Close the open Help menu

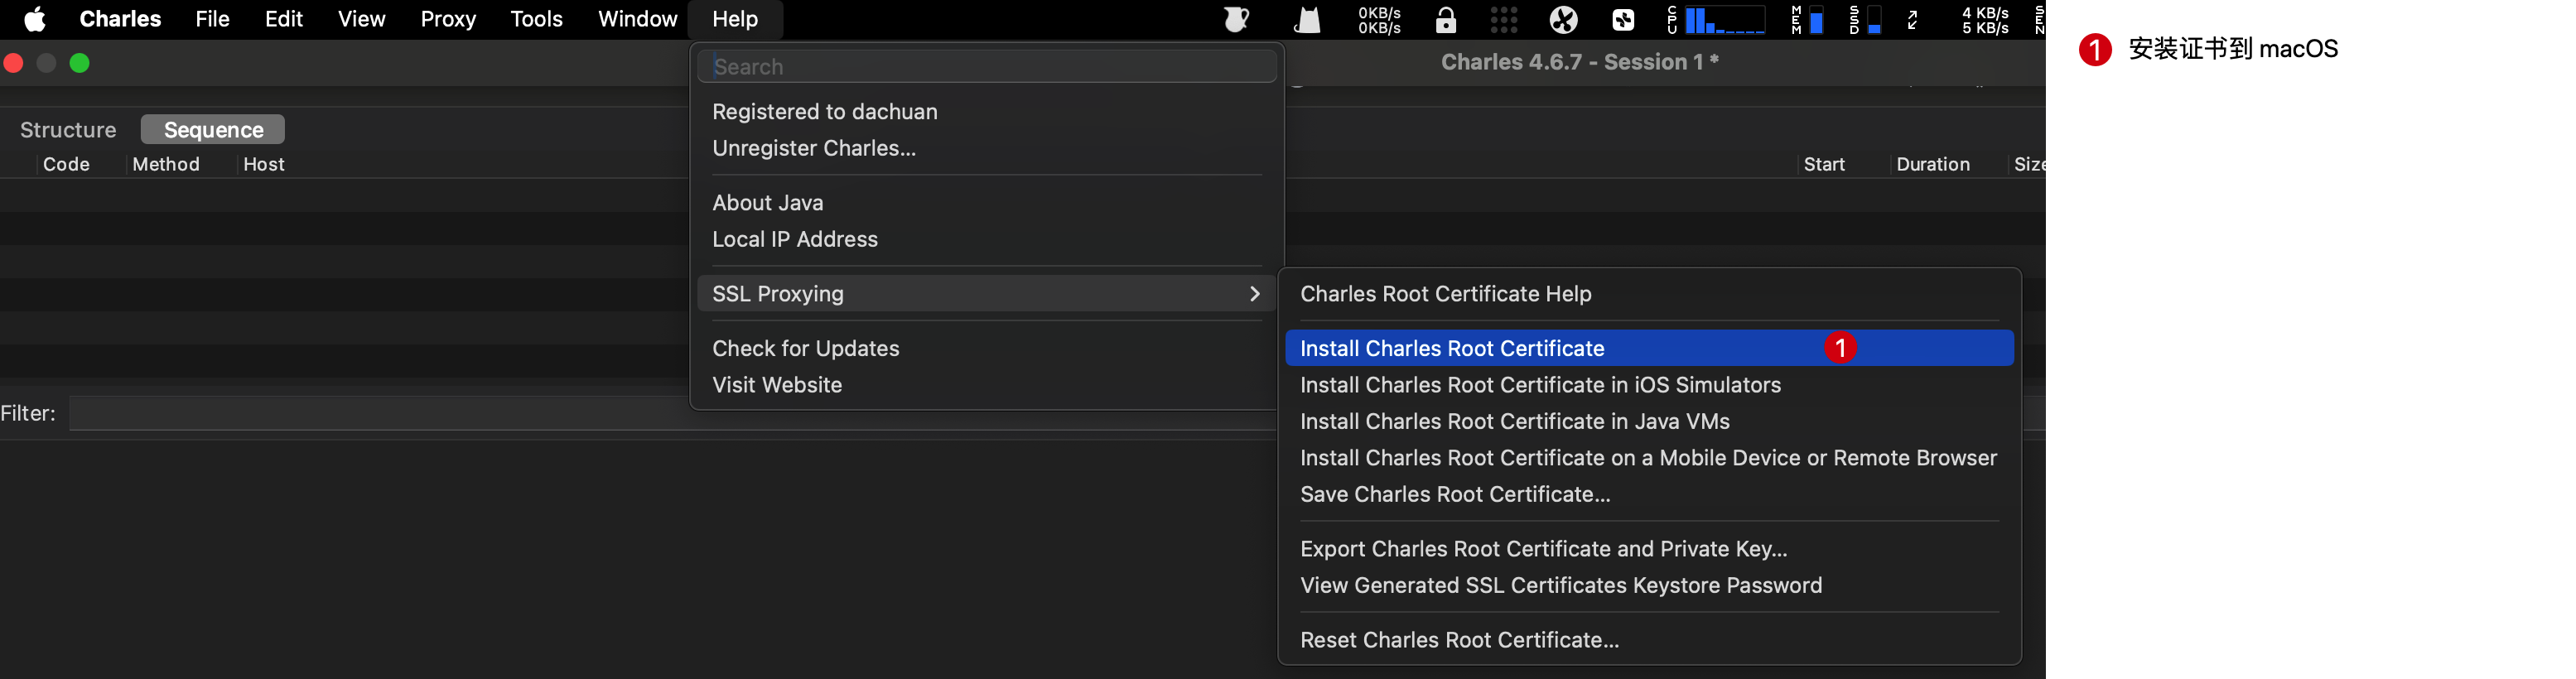click(735, 19)
